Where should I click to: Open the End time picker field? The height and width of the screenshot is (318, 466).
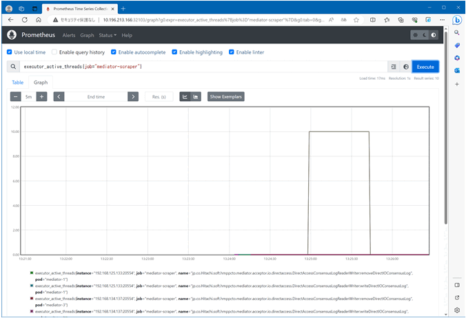pyautogui.click(x=96, y=97)
